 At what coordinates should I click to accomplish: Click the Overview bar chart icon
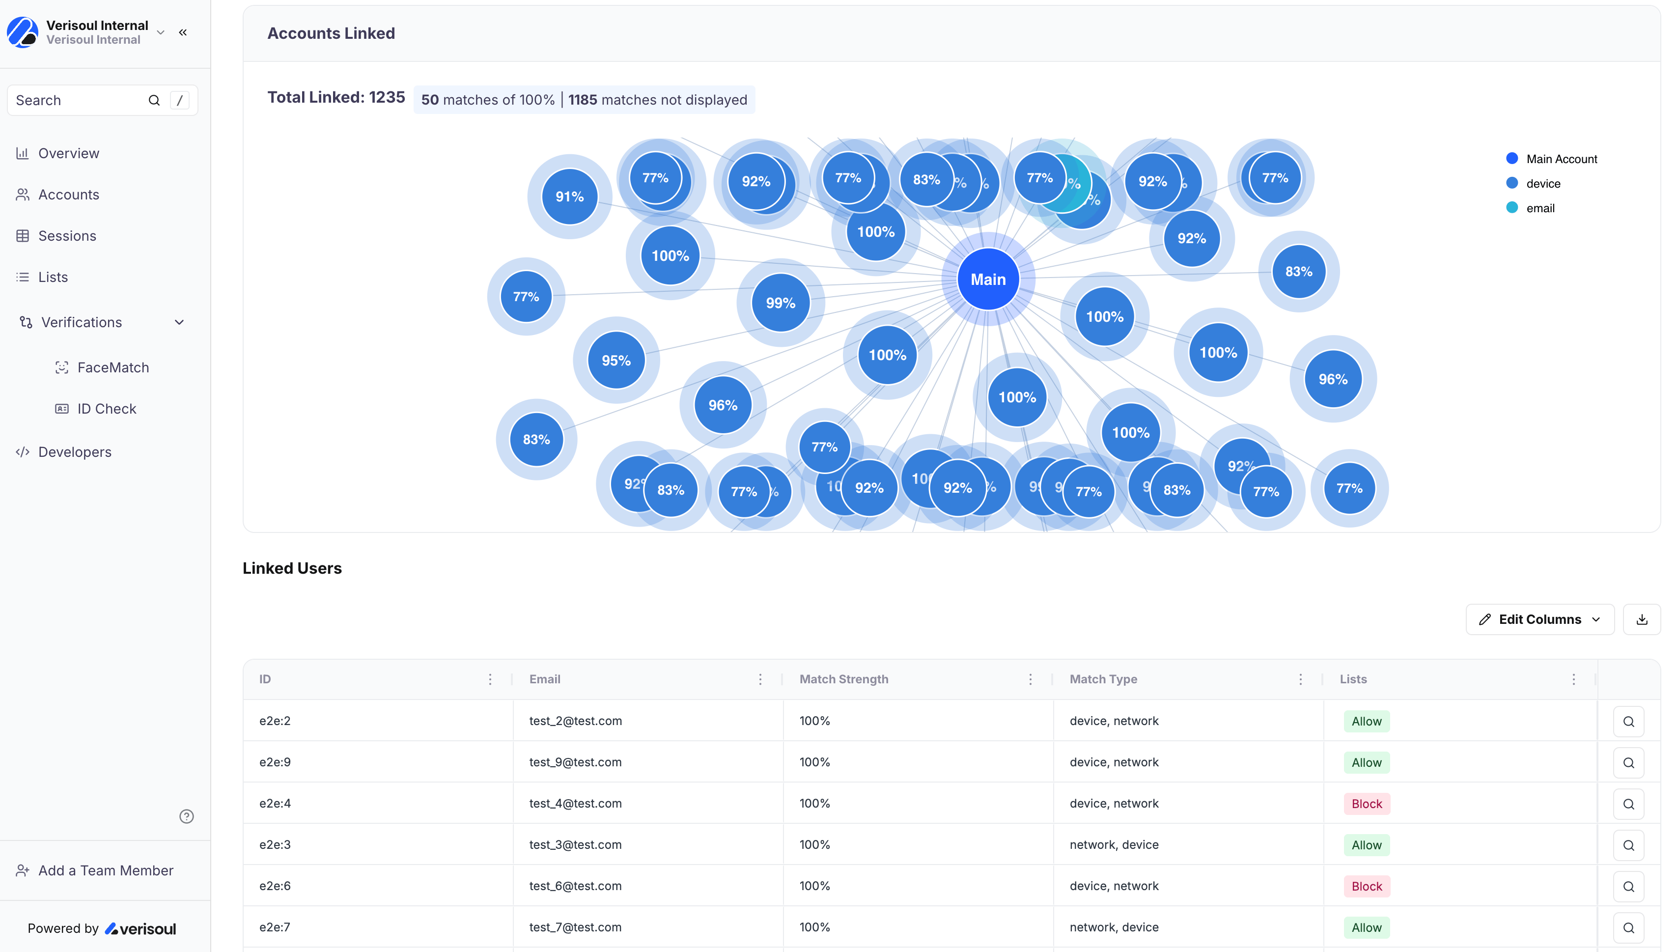pos(22,153)
